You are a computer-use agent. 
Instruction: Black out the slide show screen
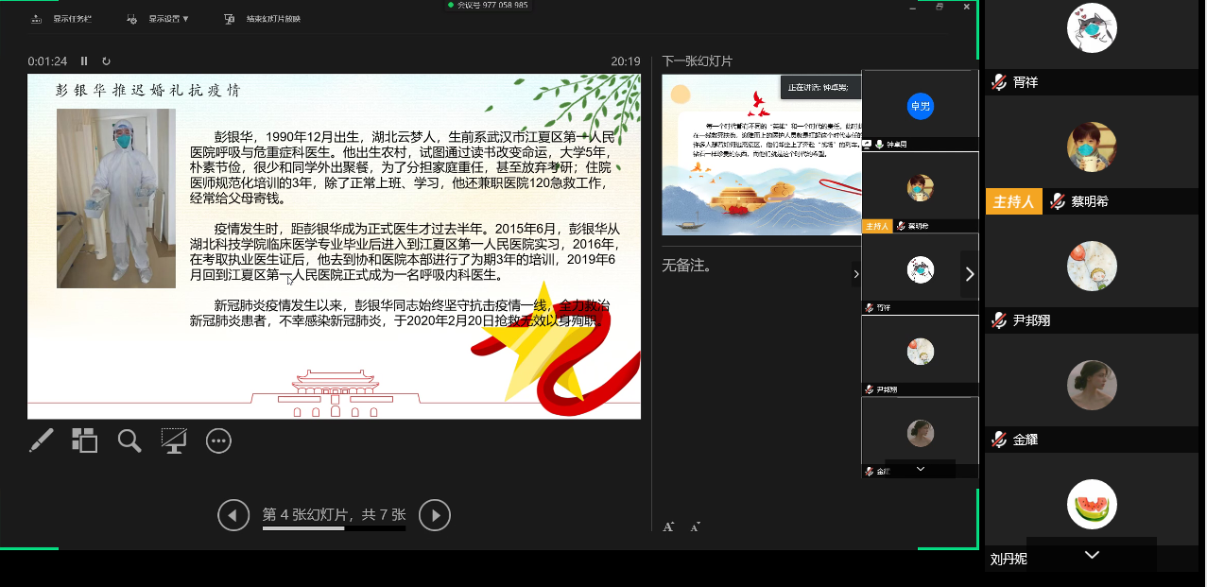click(173, 440)
